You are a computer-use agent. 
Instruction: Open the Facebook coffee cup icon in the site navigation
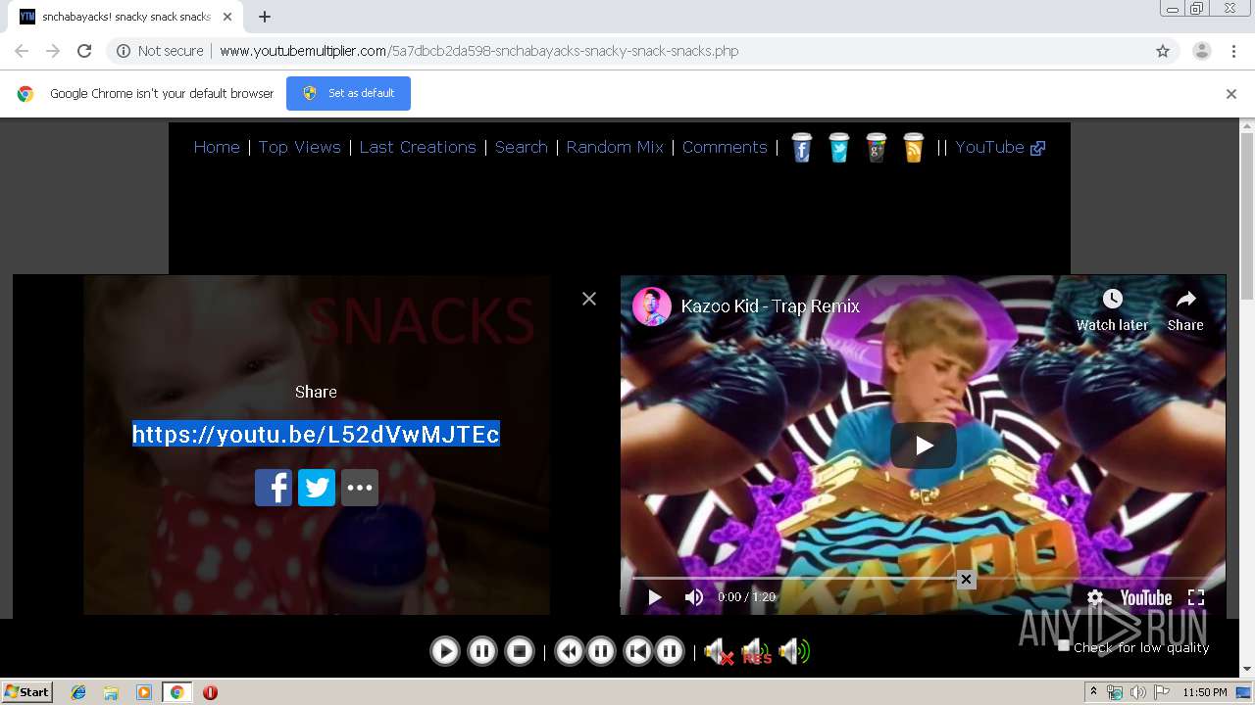tap(801, 148)
